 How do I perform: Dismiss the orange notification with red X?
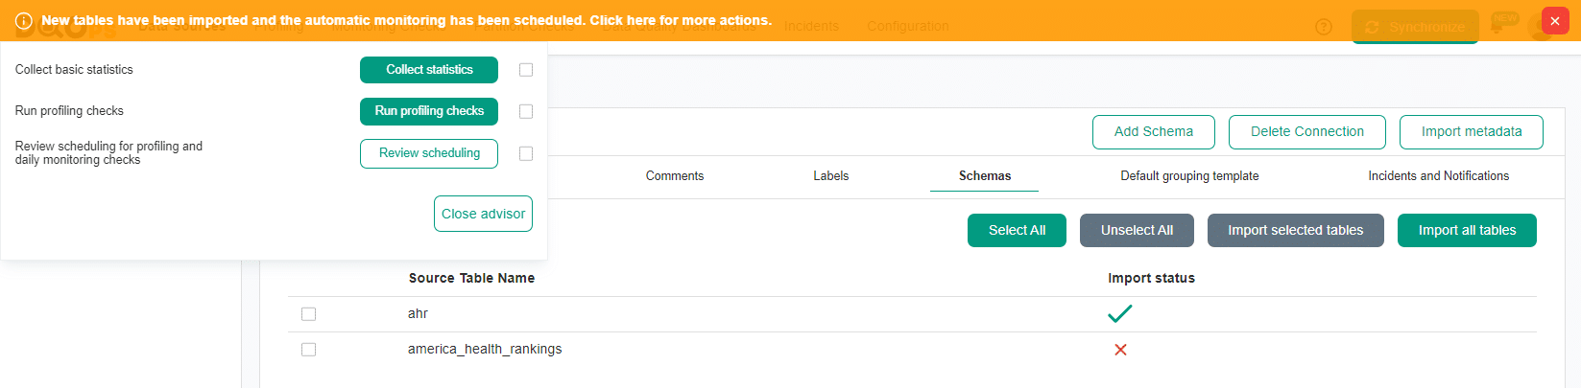point(1555,21)
